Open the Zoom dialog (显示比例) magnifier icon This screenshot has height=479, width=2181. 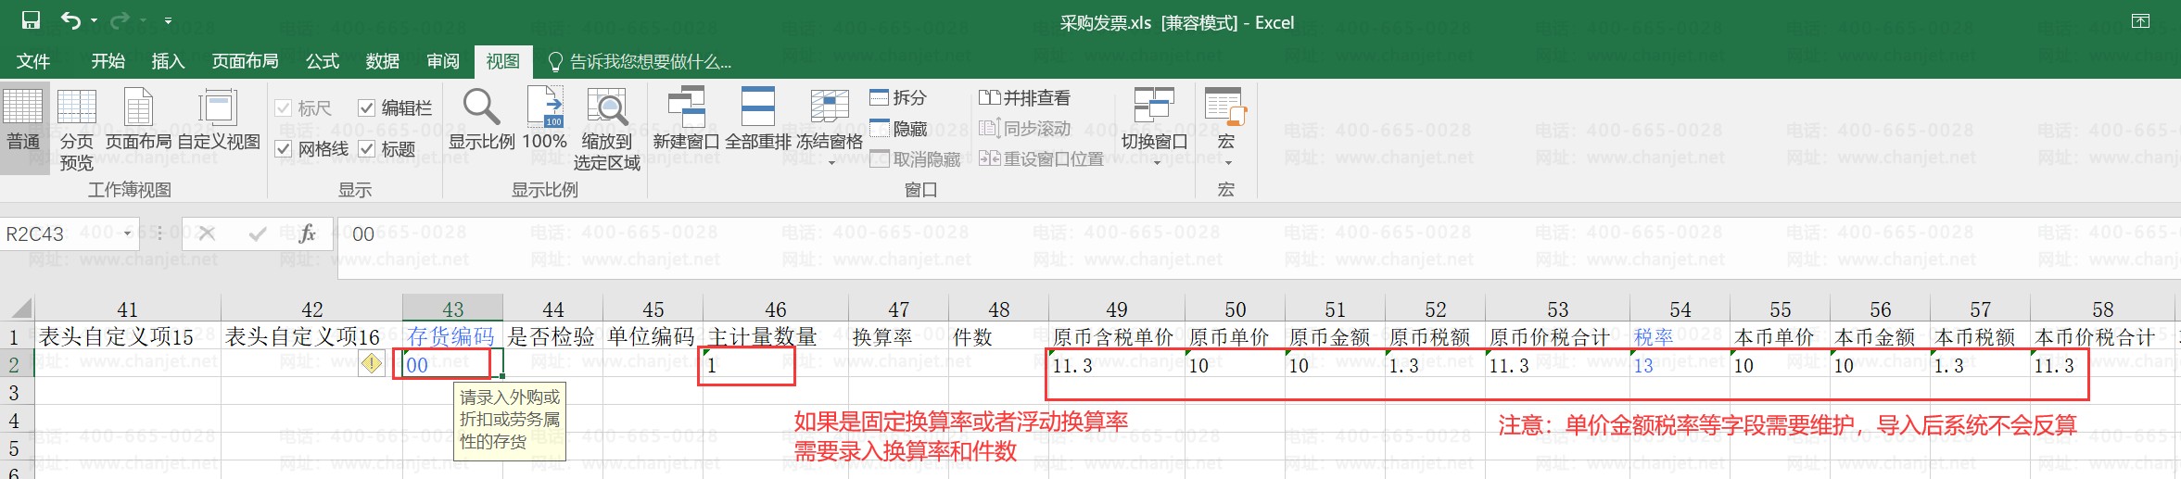coord(481,107)
